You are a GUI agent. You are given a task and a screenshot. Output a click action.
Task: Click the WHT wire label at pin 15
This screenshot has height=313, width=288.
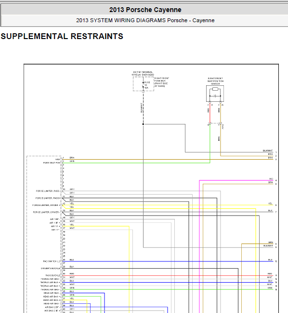(x=72, y=221)
